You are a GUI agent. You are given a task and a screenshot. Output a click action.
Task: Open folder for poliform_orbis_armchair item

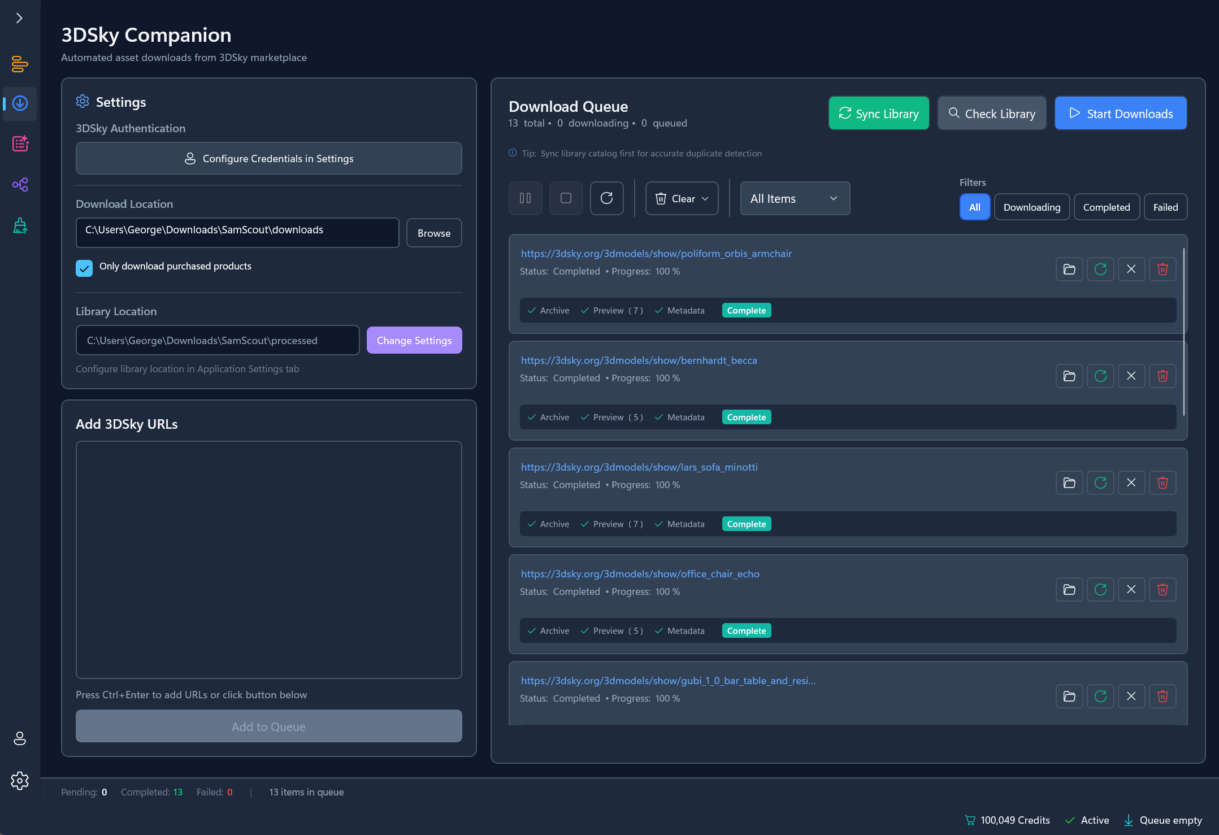(1069, 269)
